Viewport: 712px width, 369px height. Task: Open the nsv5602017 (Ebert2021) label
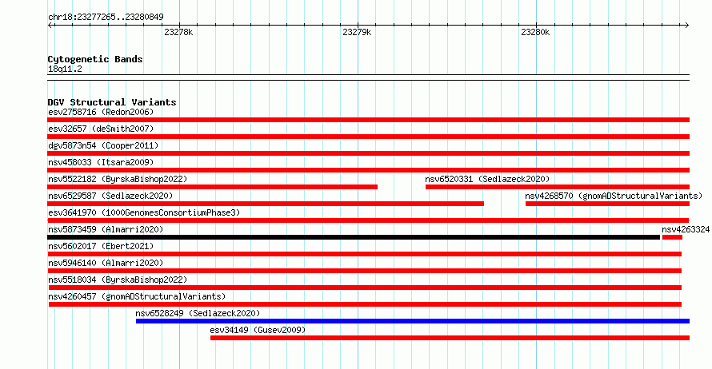pos(101,246)
